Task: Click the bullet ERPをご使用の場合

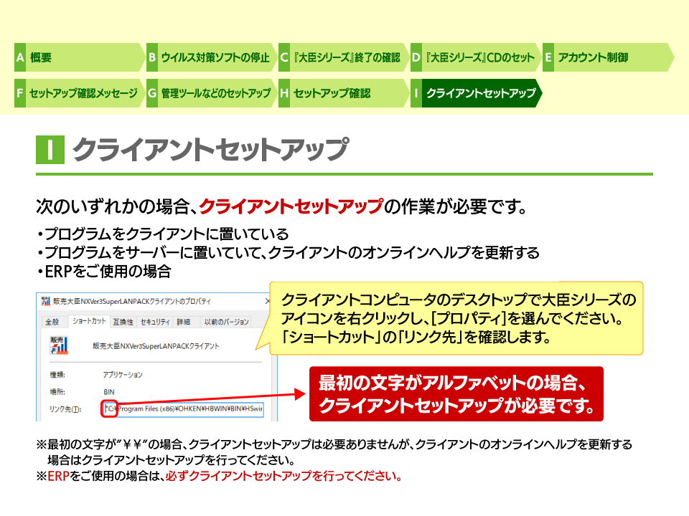Action: point(104,272)
